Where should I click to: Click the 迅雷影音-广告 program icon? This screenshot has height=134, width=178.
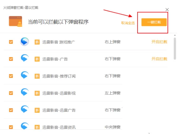point(25,58)
